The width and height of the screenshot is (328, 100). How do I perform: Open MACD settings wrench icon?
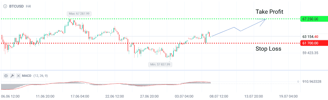click(x=12, y=76)
